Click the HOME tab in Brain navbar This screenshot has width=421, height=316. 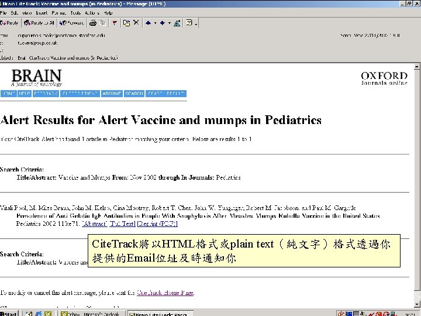9,94
